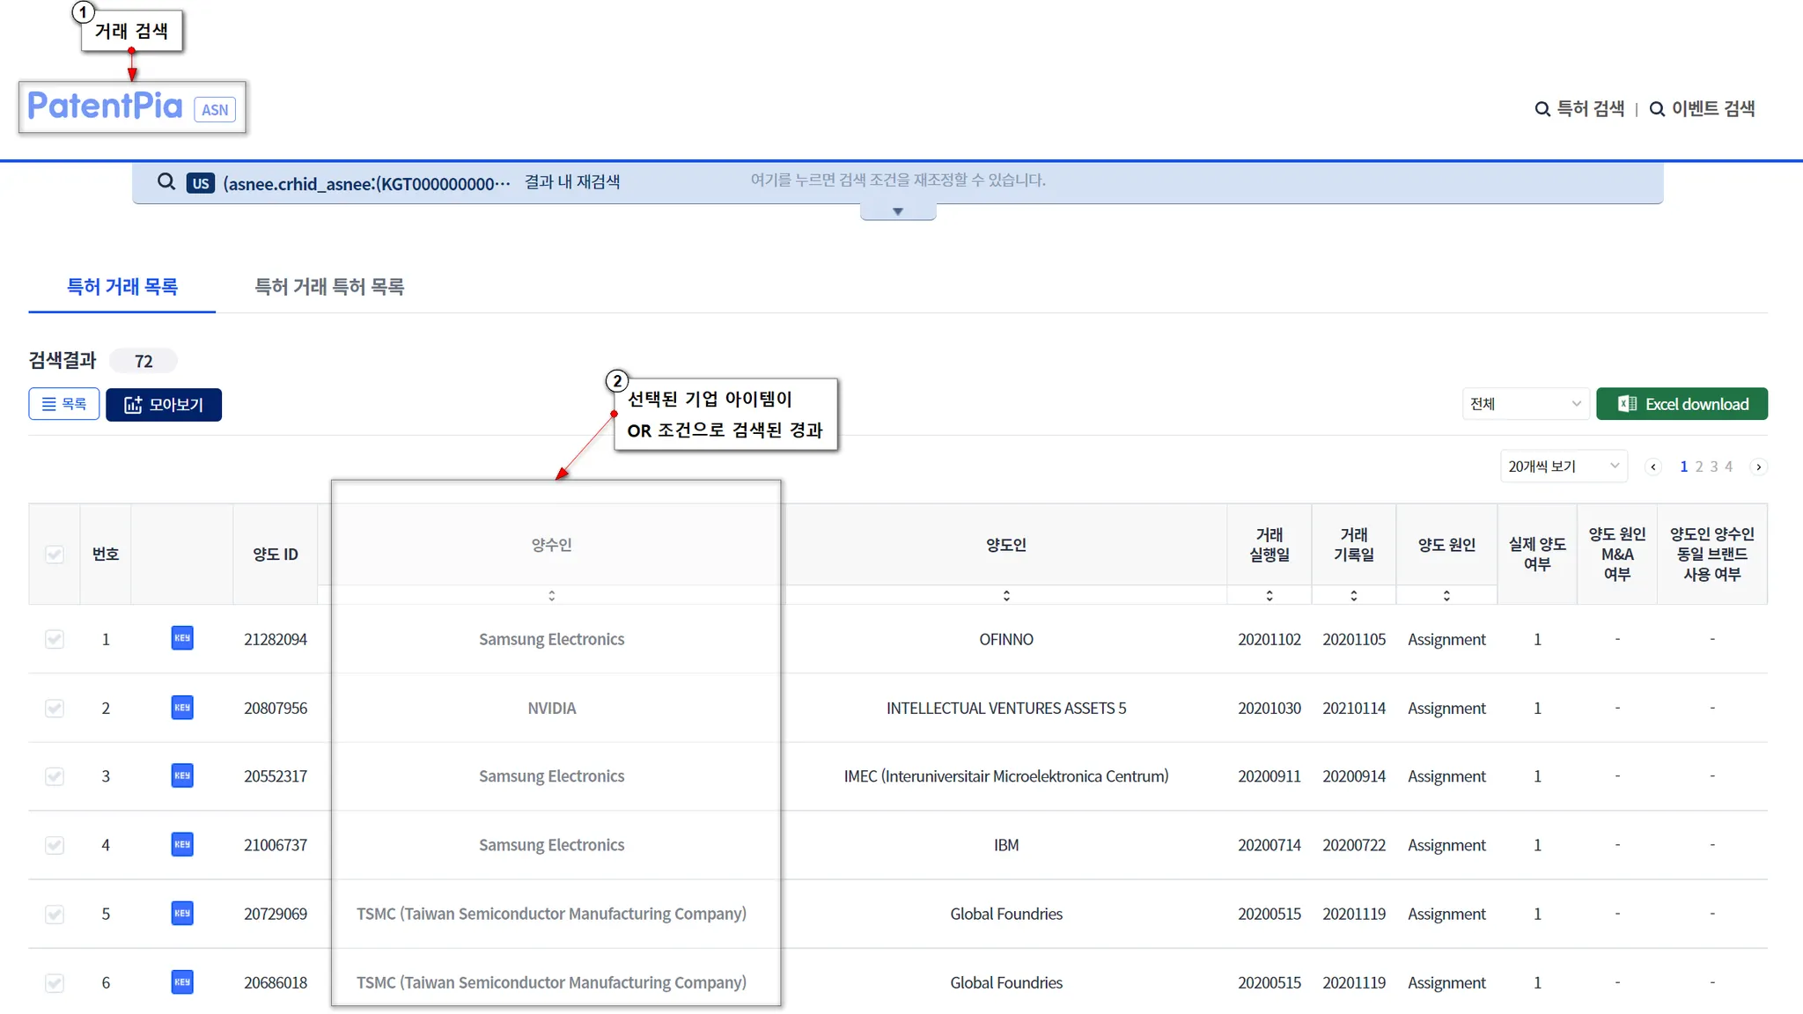Go to next results page arrow
Viewport: 1803px width, 1014px height.
(1758, 467)
